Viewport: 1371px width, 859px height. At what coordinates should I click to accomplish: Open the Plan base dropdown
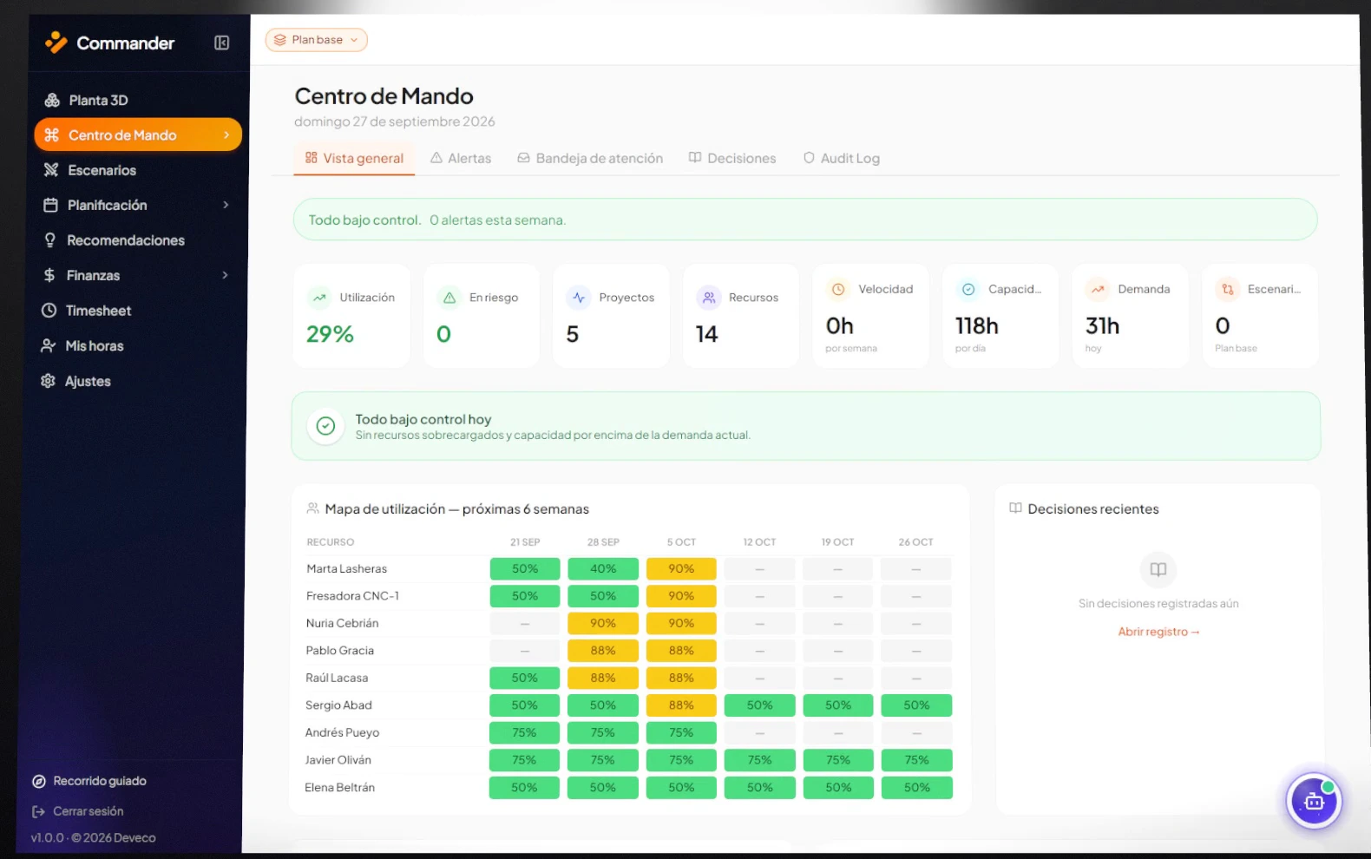[x=317, y=40]
